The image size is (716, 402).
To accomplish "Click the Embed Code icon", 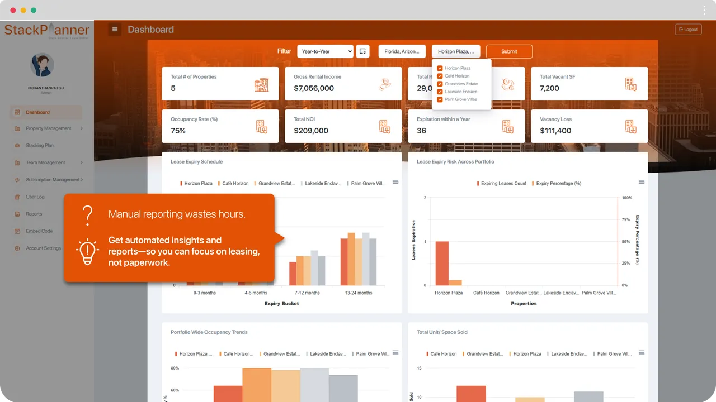I will click(x=17, y=231).
